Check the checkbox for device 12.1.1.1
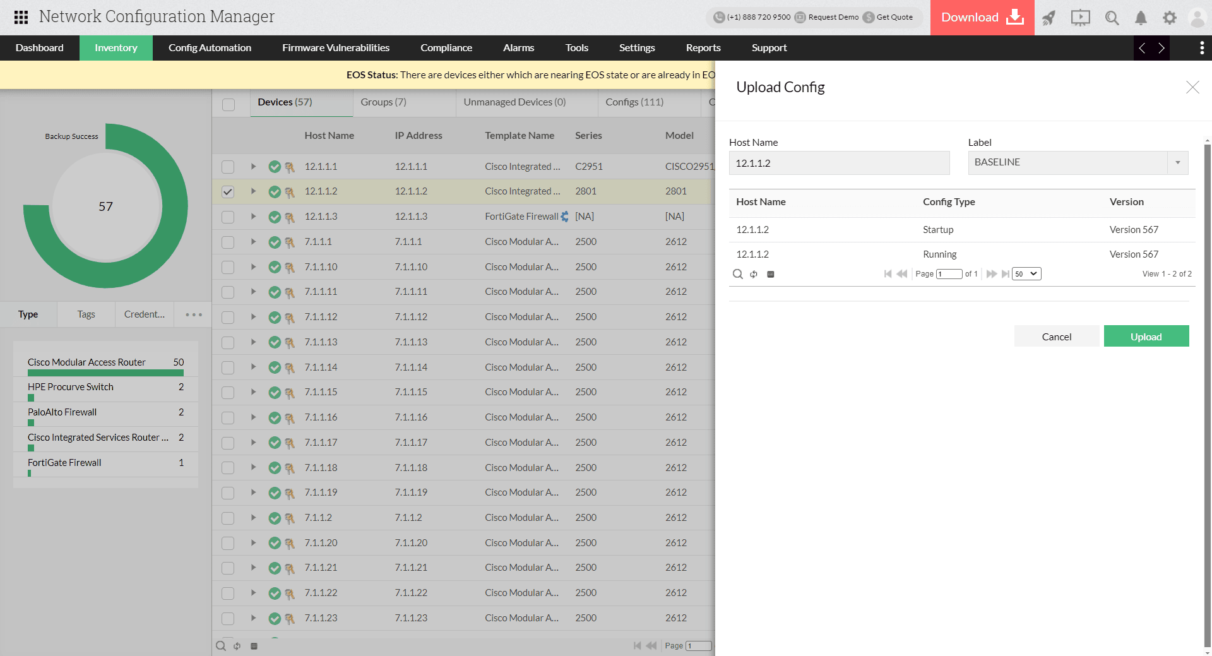Viewport: 1212px width, 656px height. click(x=227, y=167)
